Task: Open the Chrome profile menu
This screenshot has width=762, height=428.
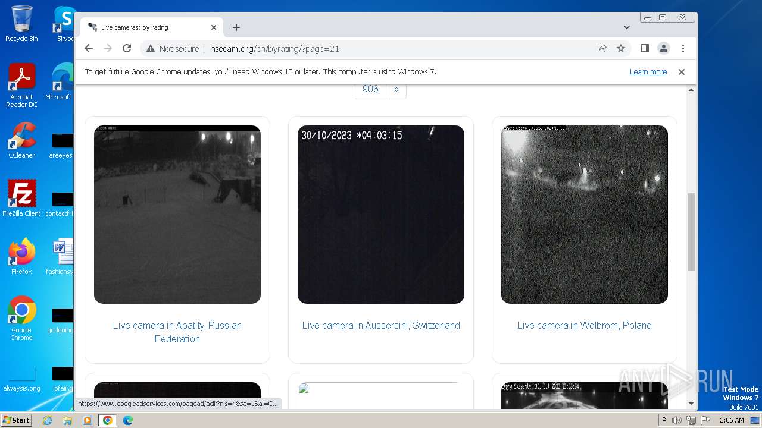Action: [664, 48]
